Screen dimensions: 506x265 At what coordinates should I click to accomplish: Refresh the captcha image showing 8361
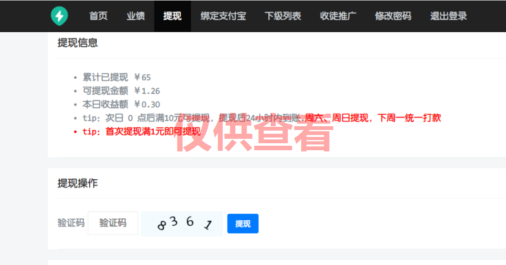pos(182,224)
